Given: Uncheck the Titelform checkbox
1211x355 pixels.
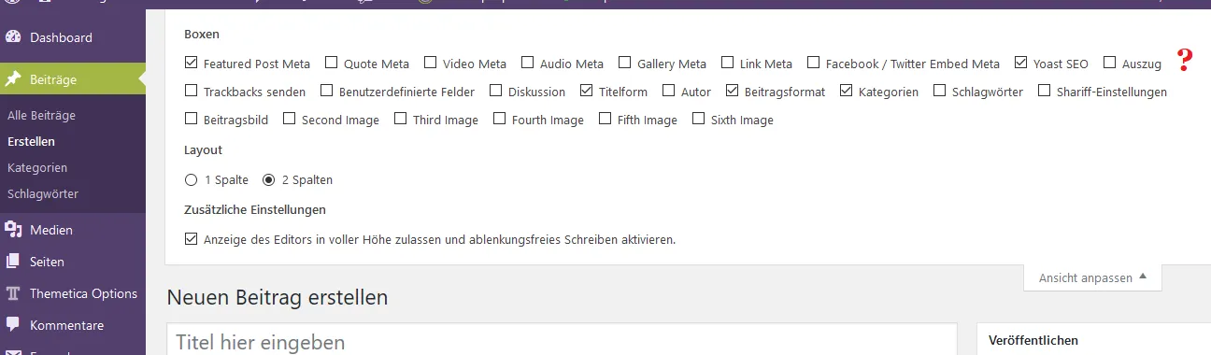Looking at the screenshot, I should pyautogui.click(x=586, y=92).
